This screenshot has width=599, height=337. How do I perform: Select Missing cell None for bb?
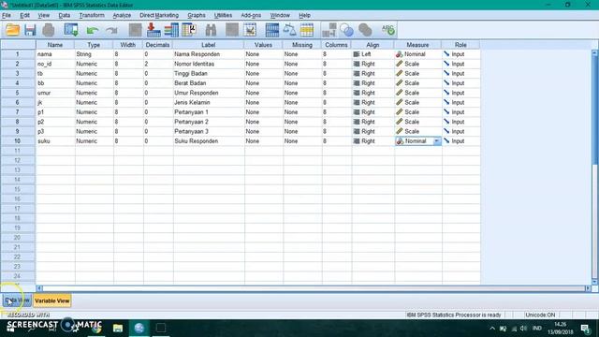[302, 83]
